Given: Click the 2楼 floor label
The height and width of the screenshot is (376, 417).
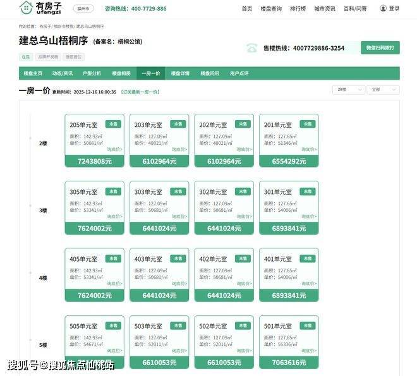Looking at the screenshot, I should point(43,143).
